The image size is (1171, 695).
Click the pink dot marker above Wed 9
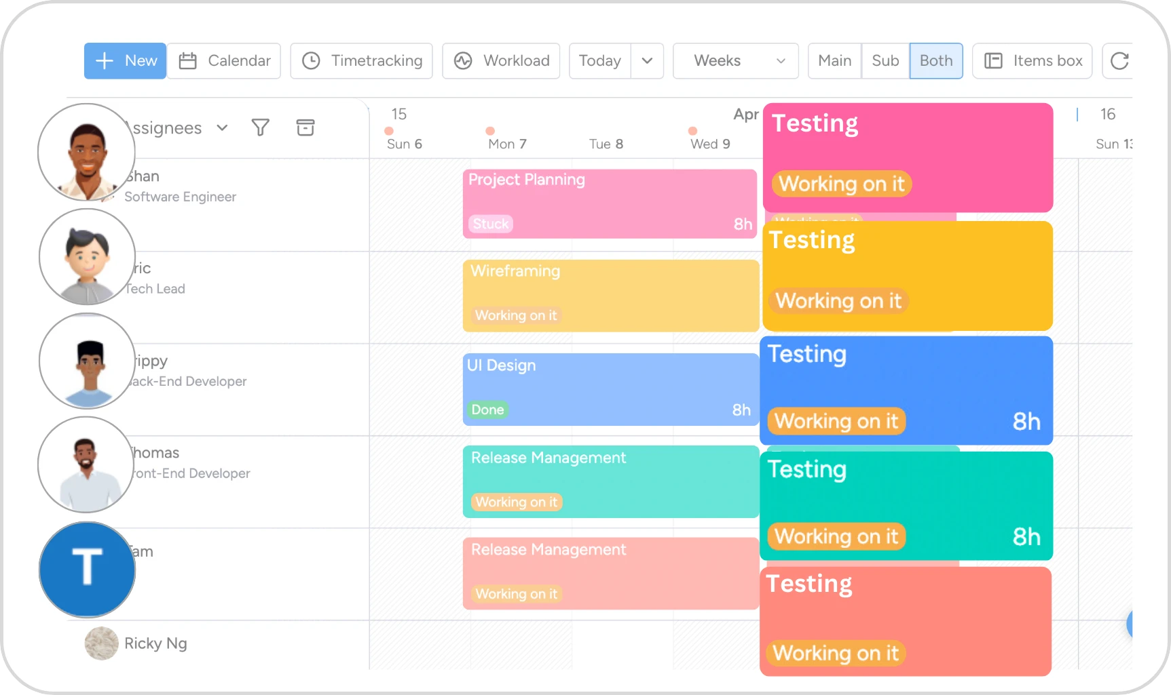(x=693, y=132)
